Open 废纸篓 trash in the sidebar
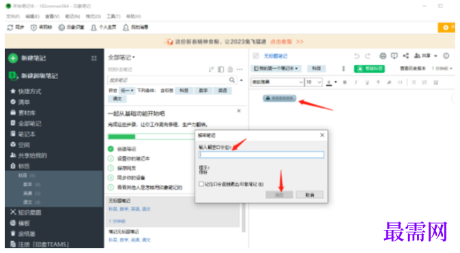This screenshot has height=253, width=460. click(x=23, y=234)
